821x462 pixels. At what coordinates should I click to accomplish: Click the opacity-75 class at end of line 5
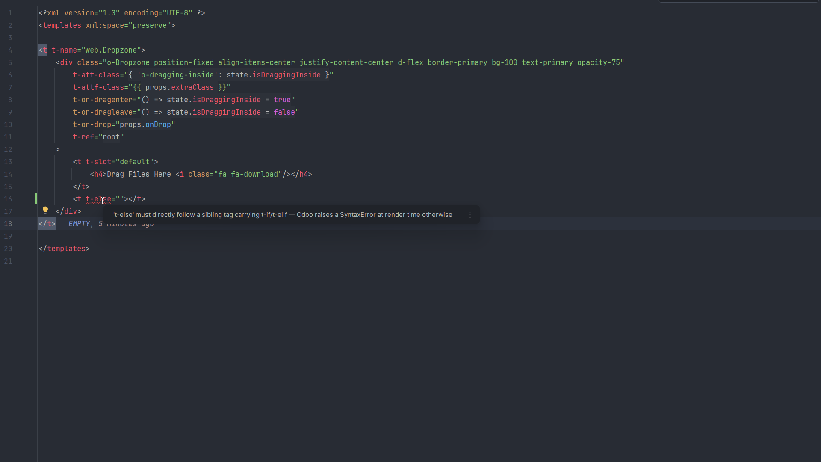(599, 62)
